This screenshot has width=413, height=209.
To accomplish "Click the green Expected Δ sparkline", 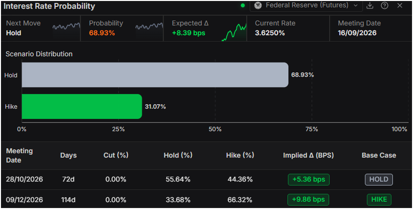I will (234, 32).
